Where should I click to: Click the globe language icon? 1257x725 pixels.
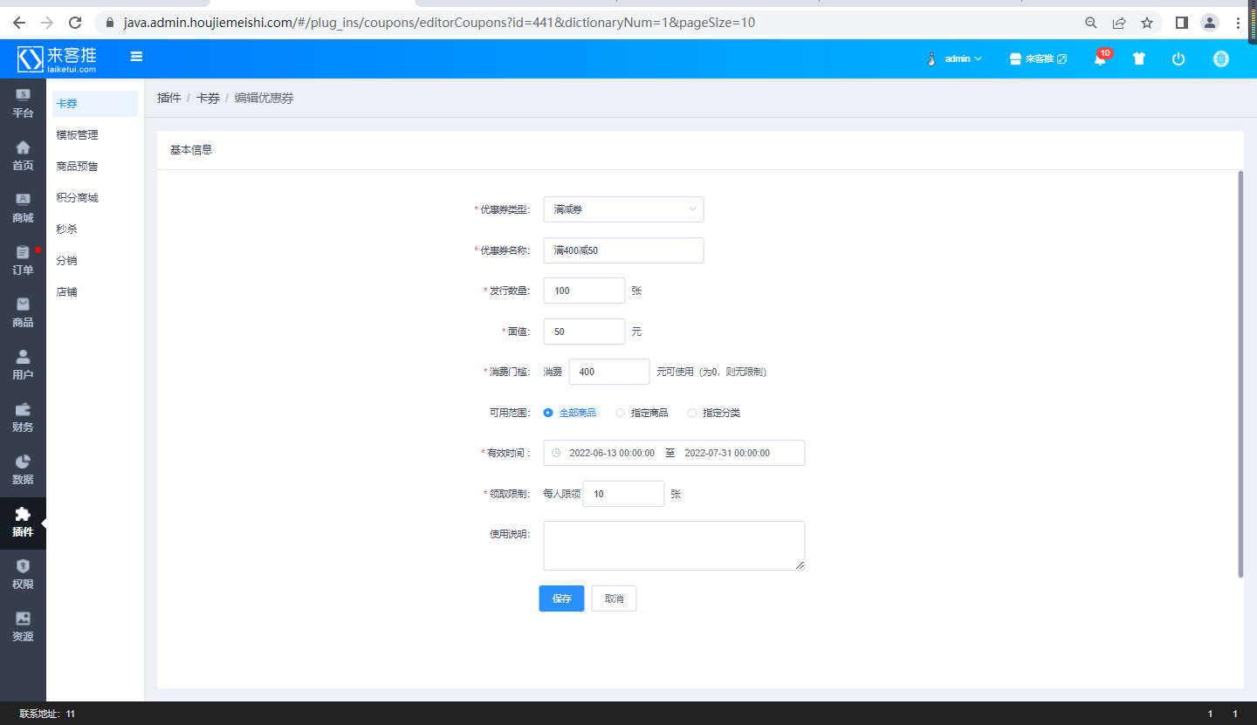pos(1221,58)
